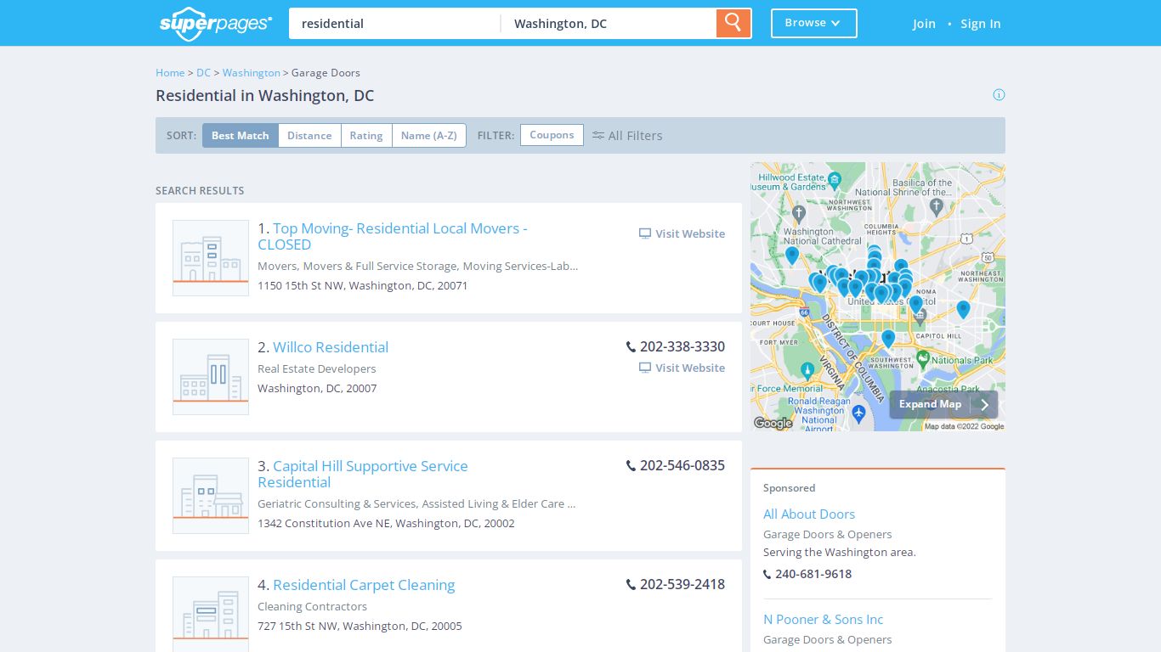Open the Browse dropdown menu
This screenshot has height=652, width=1161.
click(813, 23)
